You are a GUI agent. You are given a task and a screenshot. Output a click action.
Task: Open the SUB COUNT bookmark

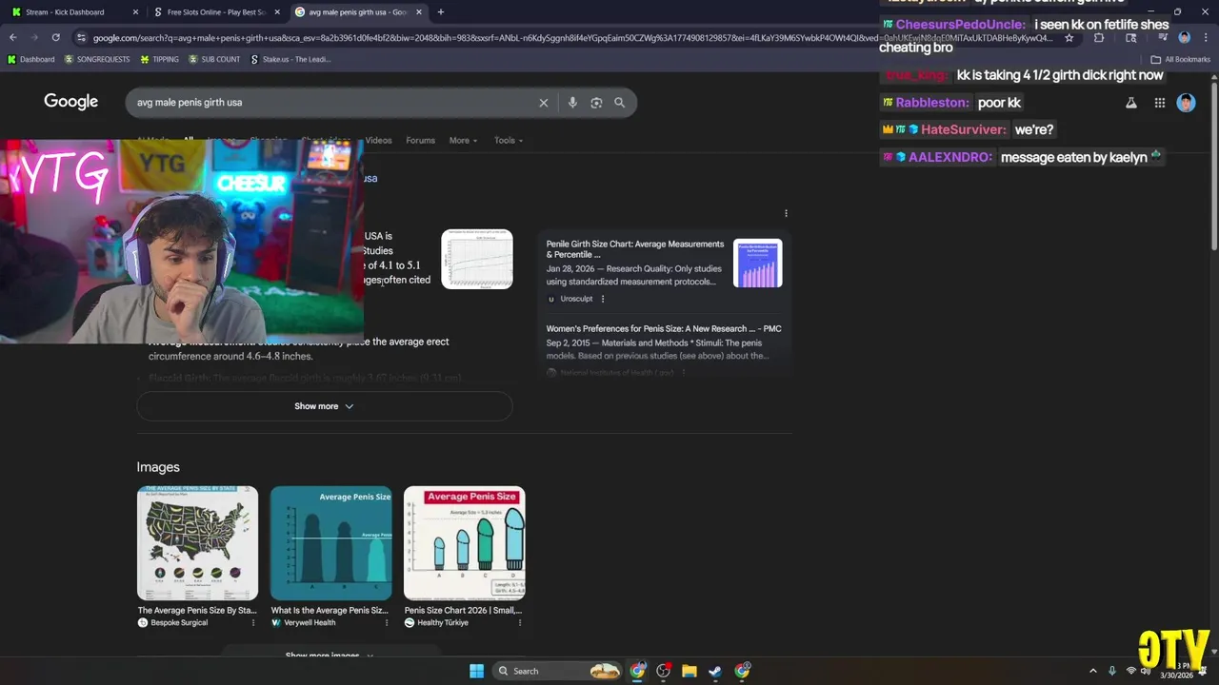click(x=214, y=59)
